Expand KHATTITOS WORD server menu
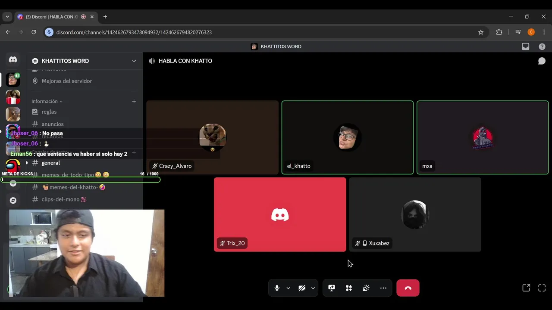The image size is (552, 310). click(x=134, y=61)
